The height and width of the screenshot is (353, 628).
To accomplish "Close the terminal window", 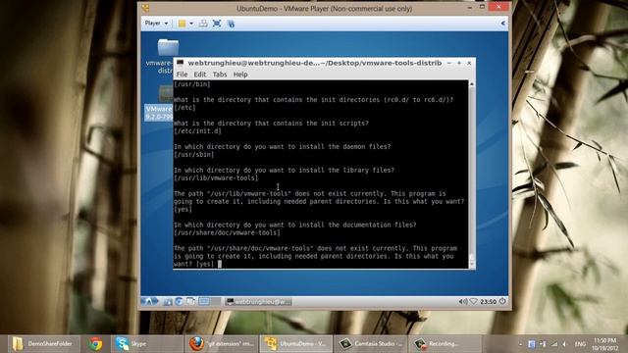I will tap(469, 63).
